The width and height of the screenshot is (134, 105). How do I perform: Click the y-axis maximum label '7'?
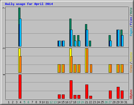pyautogui.click(x=4, y=8)
